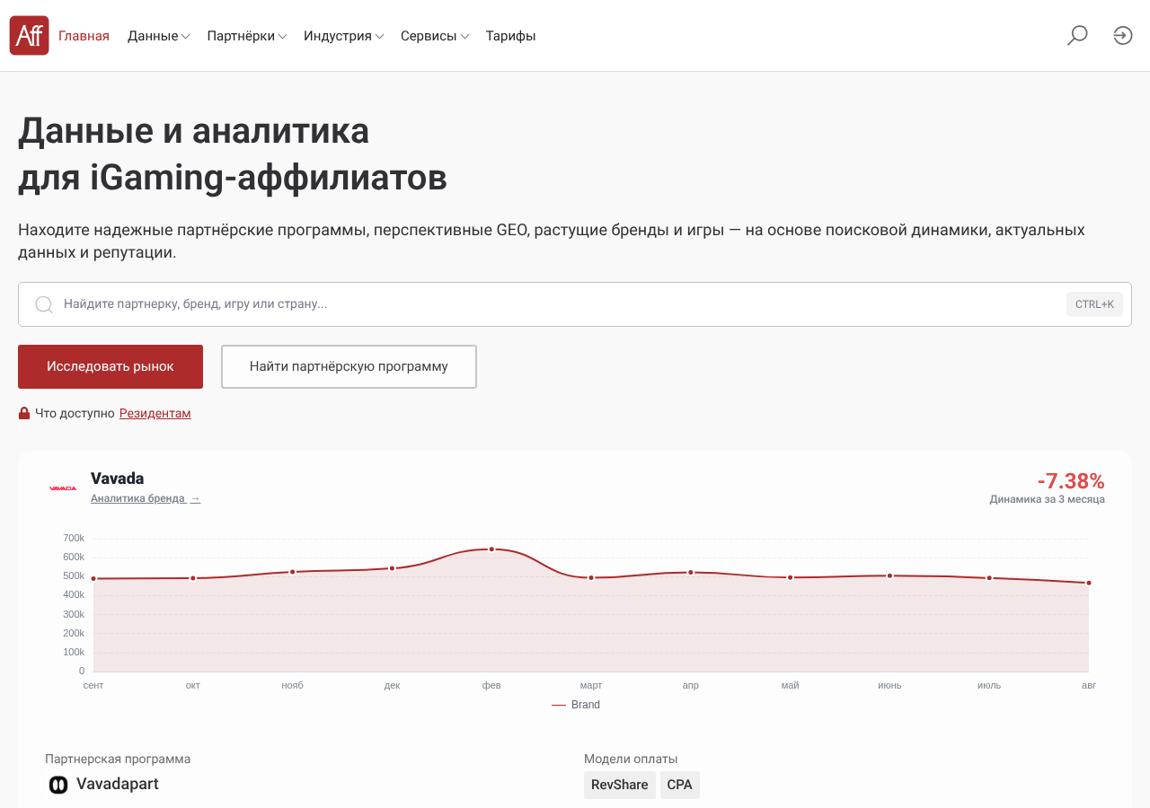Image resolution: width=1150 pixels, height=808 pixels.
Task: Click the Vavada brand logo
Action: 63,487
